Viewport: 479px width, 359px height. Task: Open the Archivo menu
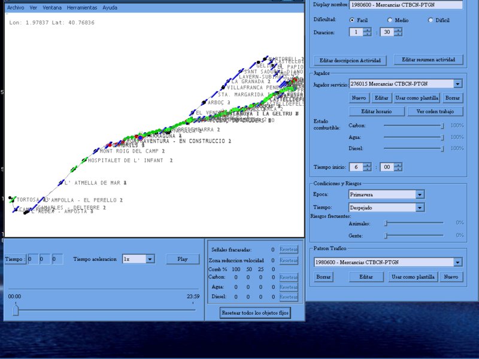pos(16,8)
